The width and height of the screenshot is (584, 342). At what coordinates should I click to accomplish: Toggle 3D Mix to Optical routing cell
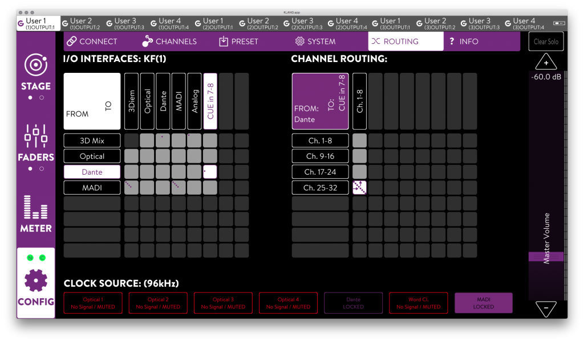(147, 141)
